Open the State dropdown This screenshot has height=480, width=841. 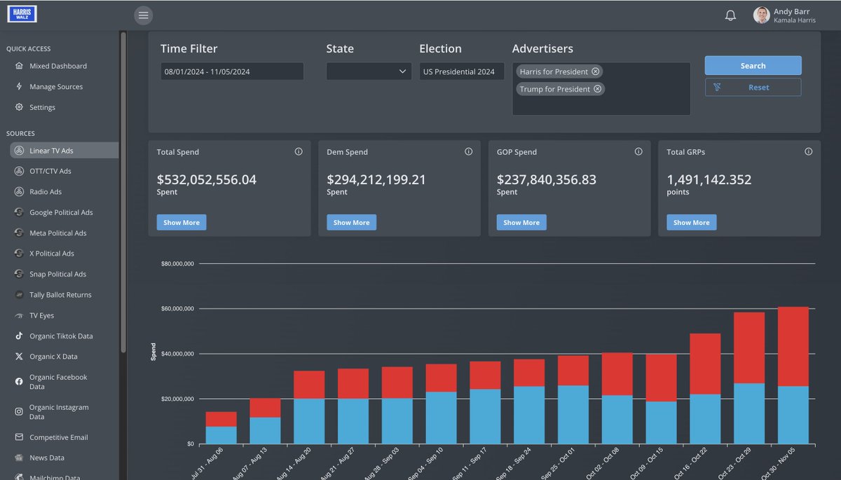[369, 71]
